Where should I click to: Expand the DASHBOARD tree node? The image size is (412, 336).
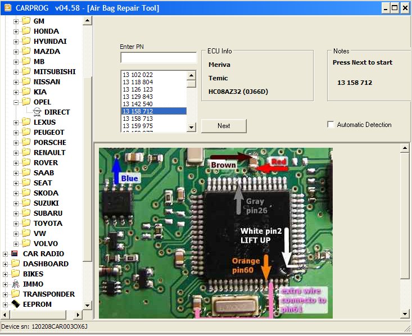[x=5, y=264]
